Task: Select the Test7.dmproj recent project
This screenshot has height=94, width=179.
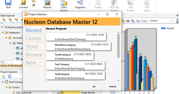Action: 76,66
